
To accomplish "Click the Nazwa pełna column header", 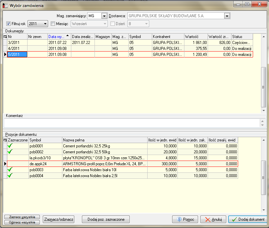I will [x=105, y=140].
